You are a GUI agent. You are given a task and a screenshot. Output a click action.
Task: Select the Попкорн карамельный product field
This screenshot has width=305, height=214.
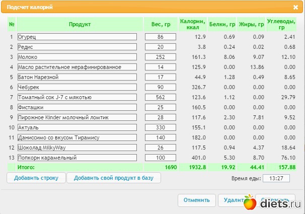click(77, 158)
